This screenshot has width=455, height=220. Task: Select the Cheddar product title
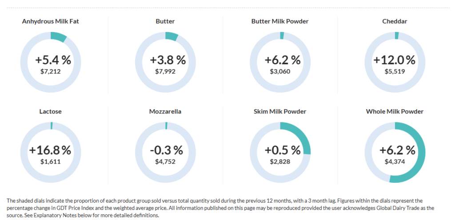395,21
